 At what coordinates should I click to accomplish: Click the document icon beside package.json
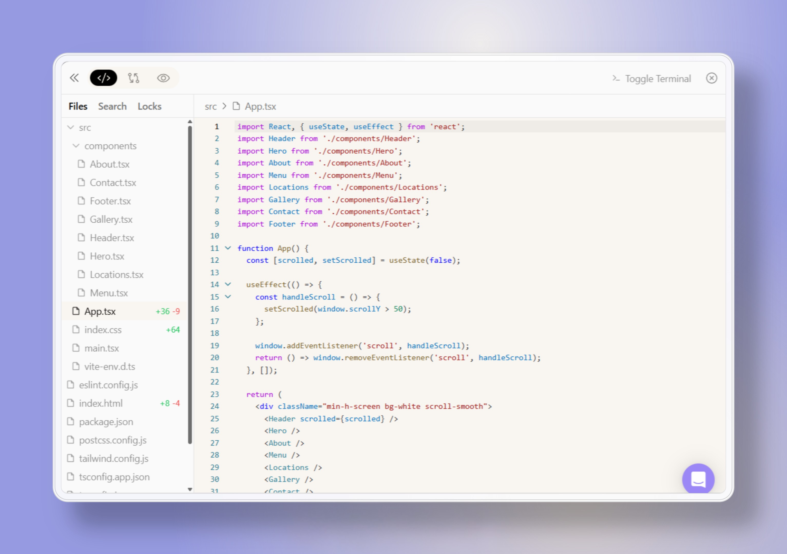(x=71, y=421)
